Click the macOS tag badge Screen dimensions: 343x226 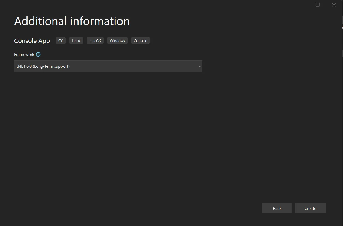[95, 41]
